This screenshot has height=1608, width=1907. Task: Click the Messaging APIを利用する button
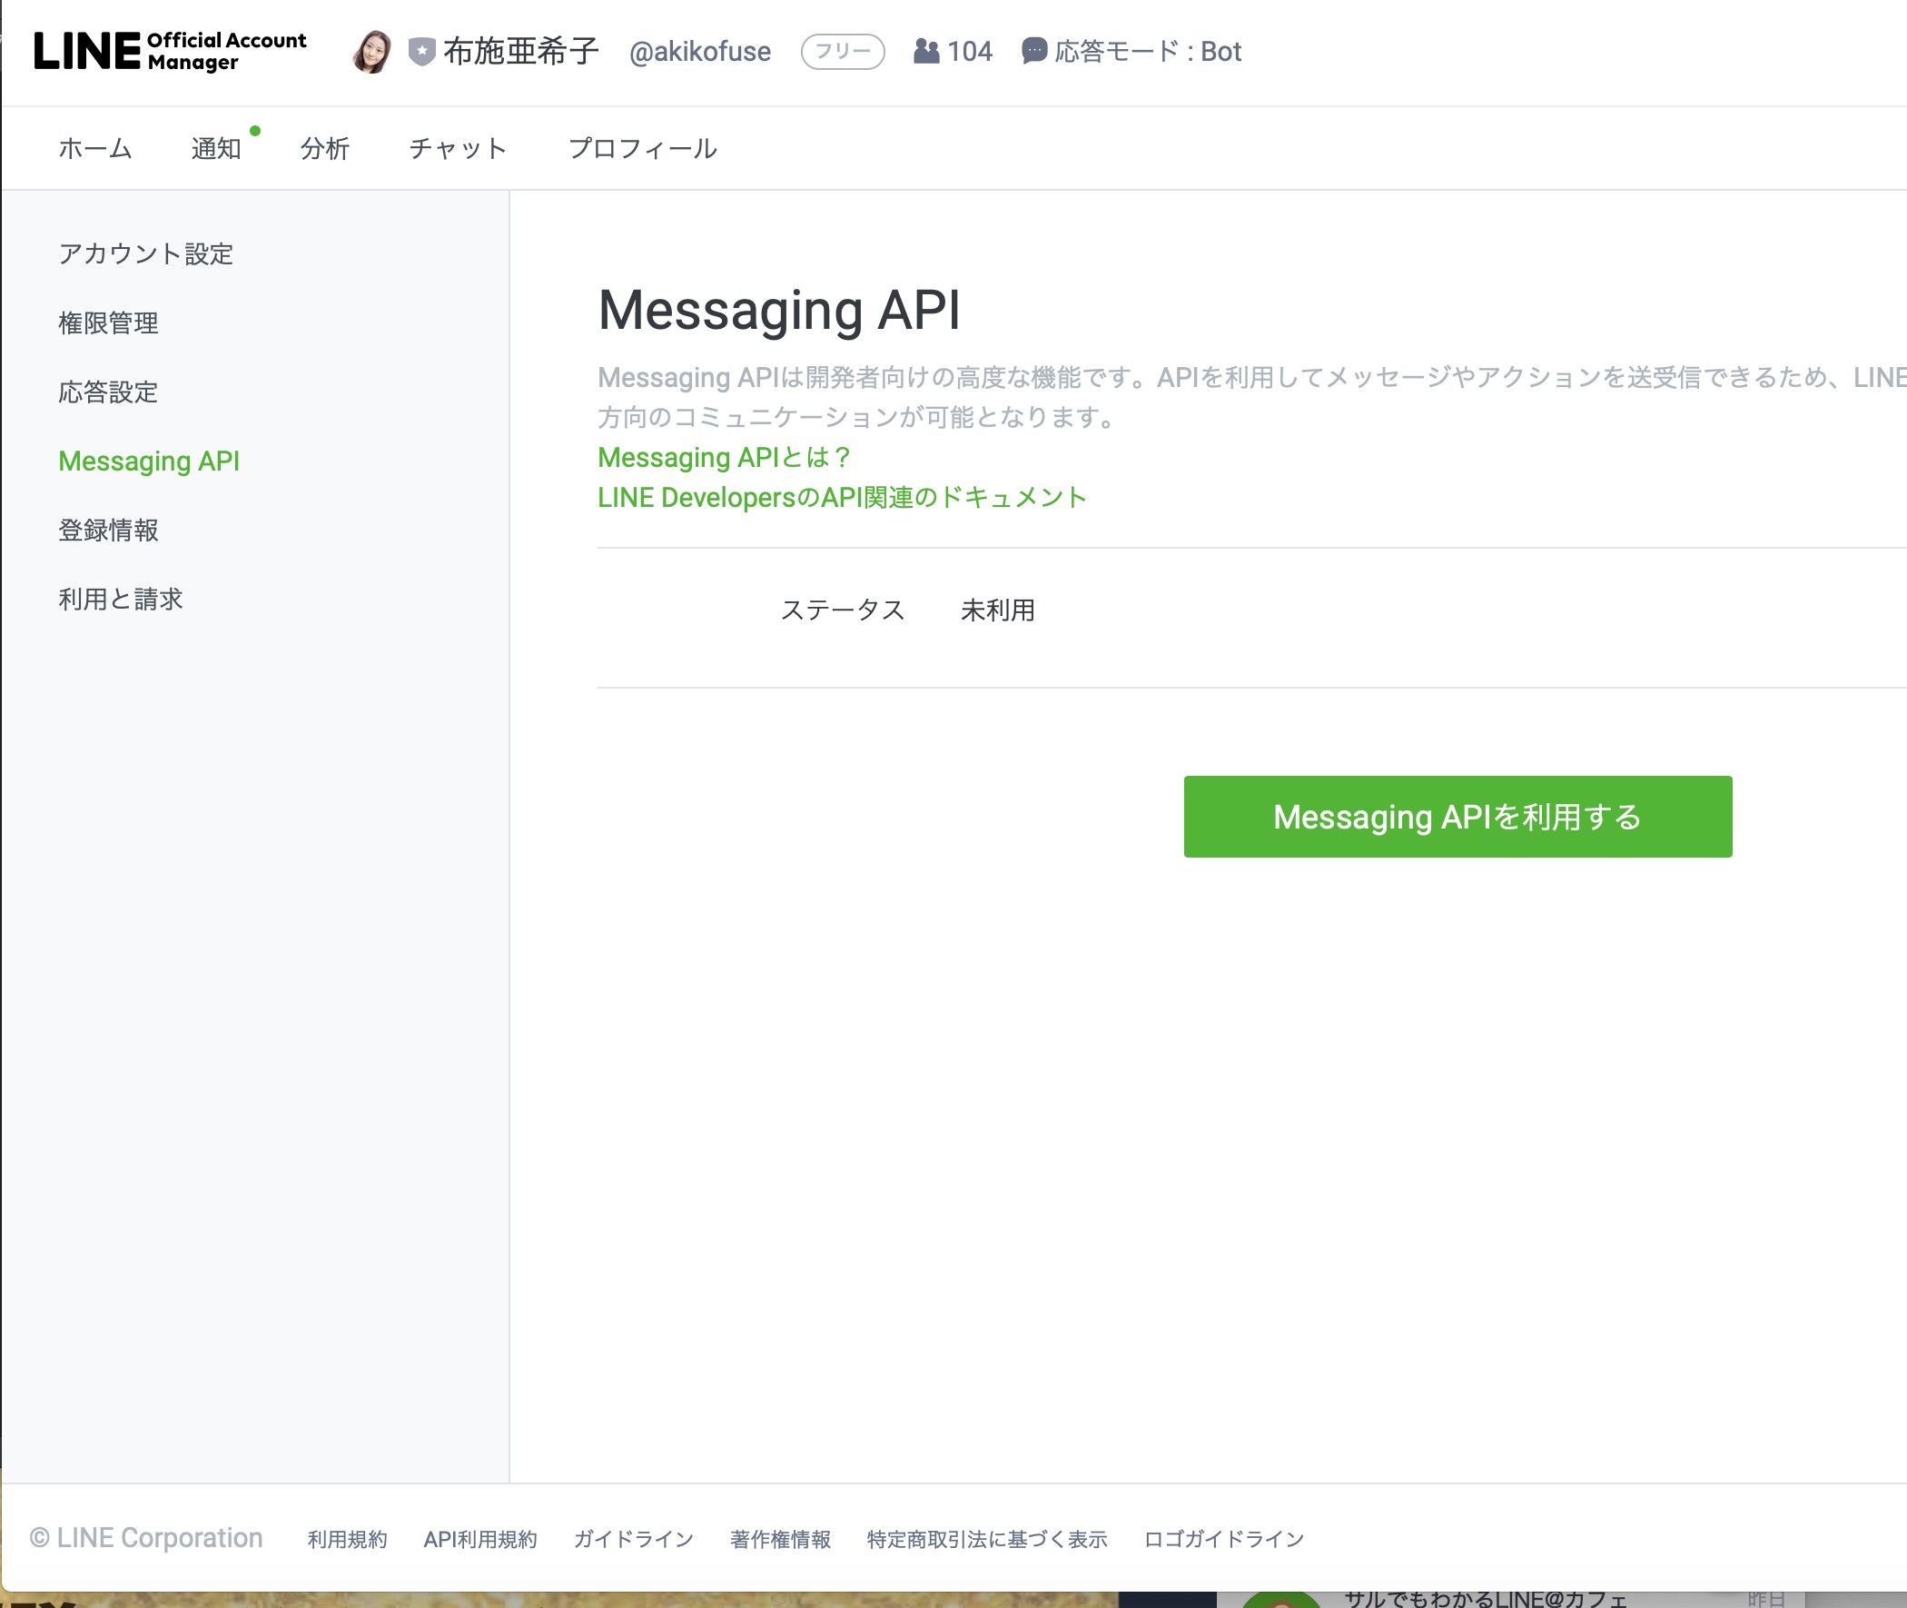tap(1457, 817)
